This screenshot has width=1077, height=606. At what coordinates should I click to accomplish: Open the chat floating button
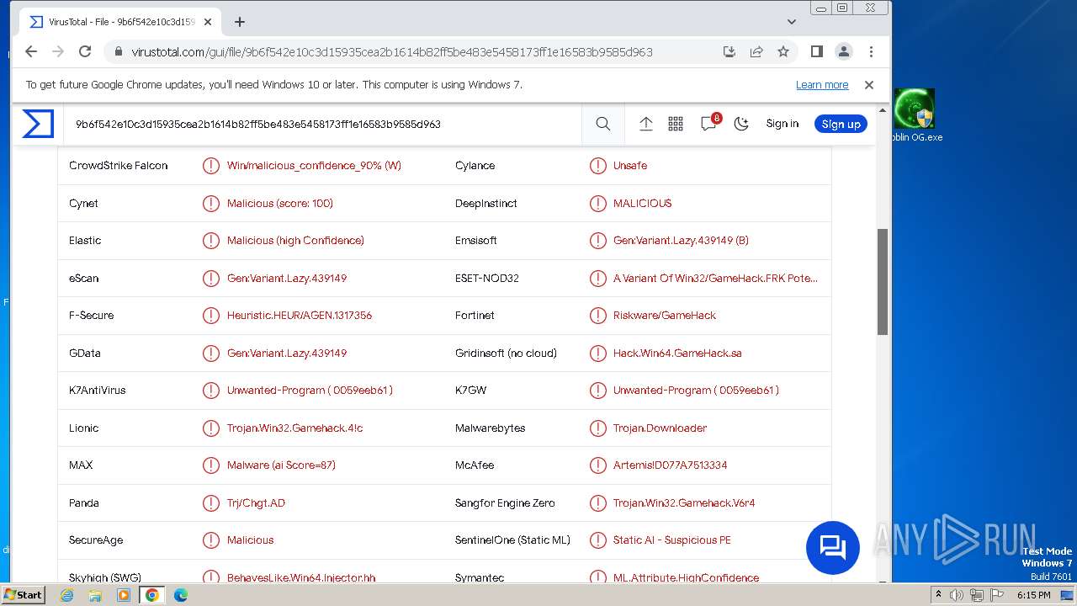pos(833,548)
